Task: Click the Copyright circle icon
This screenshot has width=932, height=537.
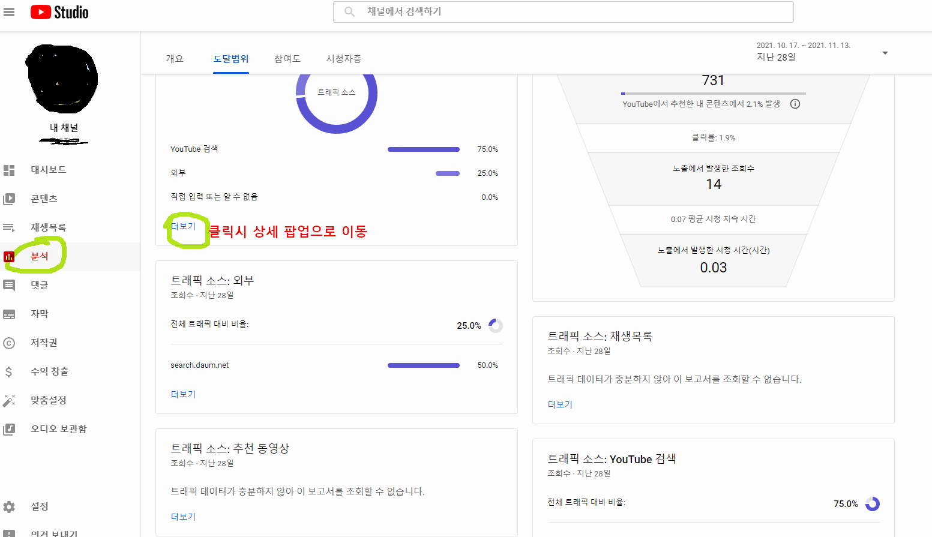Action: coord(9,343)
